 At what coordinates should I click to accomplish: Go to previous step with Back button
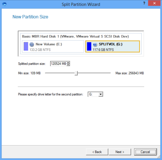97,152
